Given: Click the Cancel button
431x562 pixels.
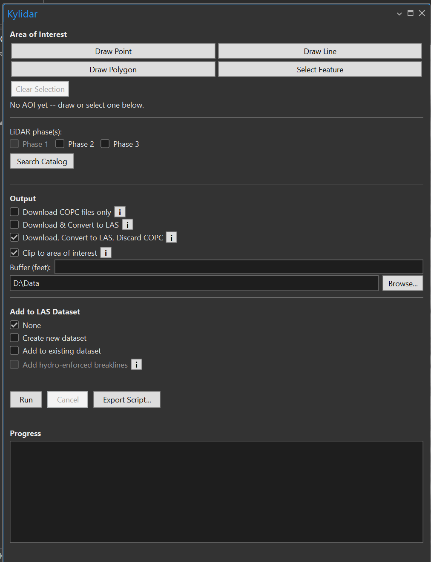Looking at the screenshot, I should pyautogui.click(x=68, y=399).
